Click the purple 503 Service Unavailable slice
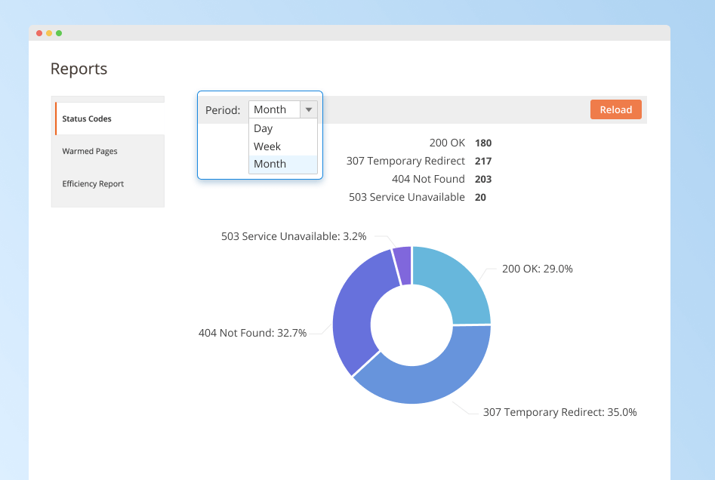 pyautogui.click(x=403, y=264)
